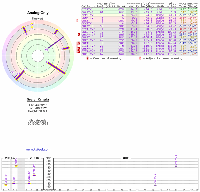
Task: Click the CBLFT-9 marker in the UHF spectrum
Action: coord(155,185)
